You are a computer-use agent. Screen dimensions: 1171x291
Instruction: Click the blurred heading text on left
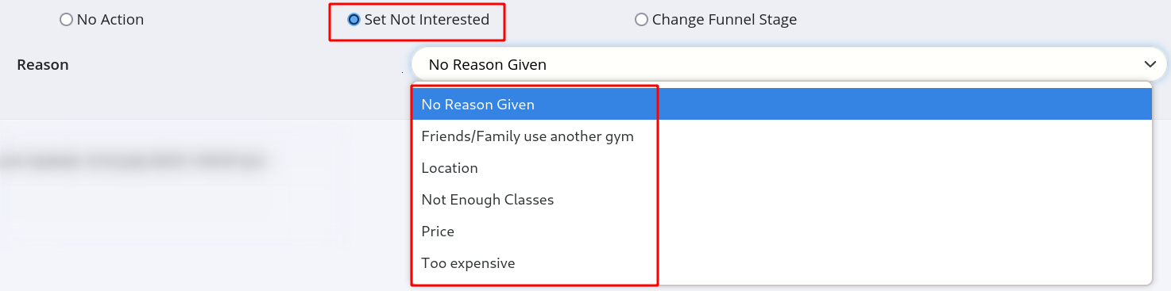(x=131, y=160)
